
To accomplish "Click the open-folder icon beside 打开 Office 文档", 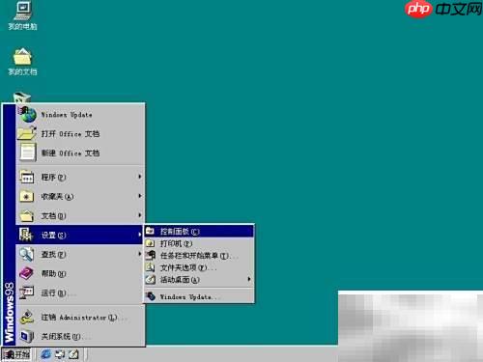I will click(27, 133).
